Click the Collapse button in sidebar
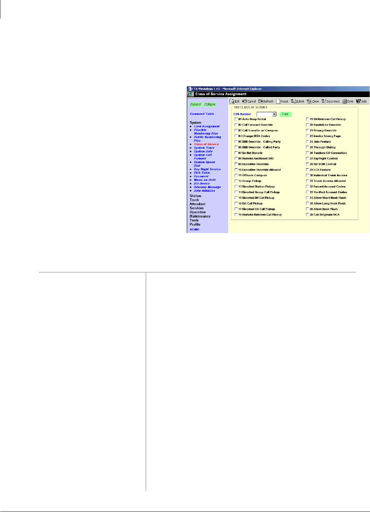The width and height of the screenshot is (370, 512). (210, 104)
